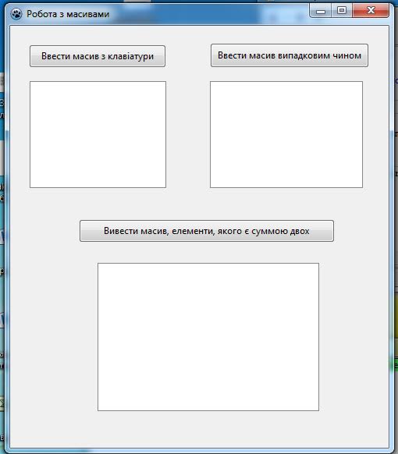The height and width of the screenshot is (454, 398).
Task: Click "Ввести масив випадковим чином" button
Action: coord(290,55)
